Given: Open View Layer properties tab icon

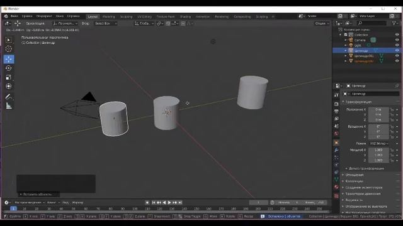Looking at the screenshot, I should click(x=336, y=119).
